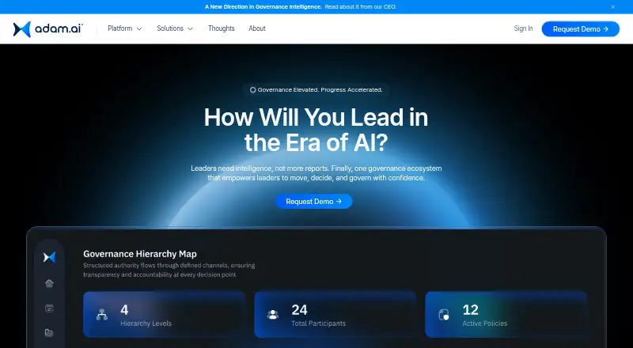Click the 'Structured authority flows' description text
The image size is (633, 348).
click(x=169, y=270)
